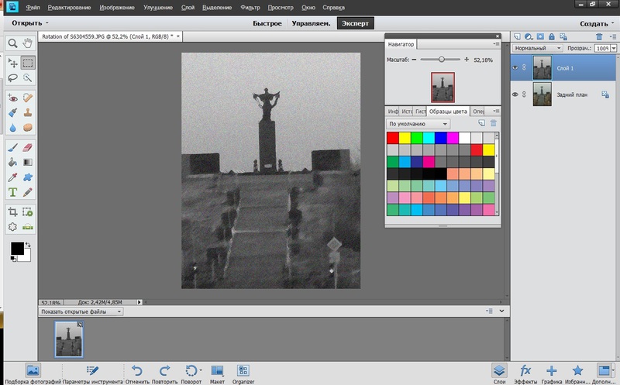Open the Макет layout button
The width and height of the screenshot is (620, 385).
(217, 373)
